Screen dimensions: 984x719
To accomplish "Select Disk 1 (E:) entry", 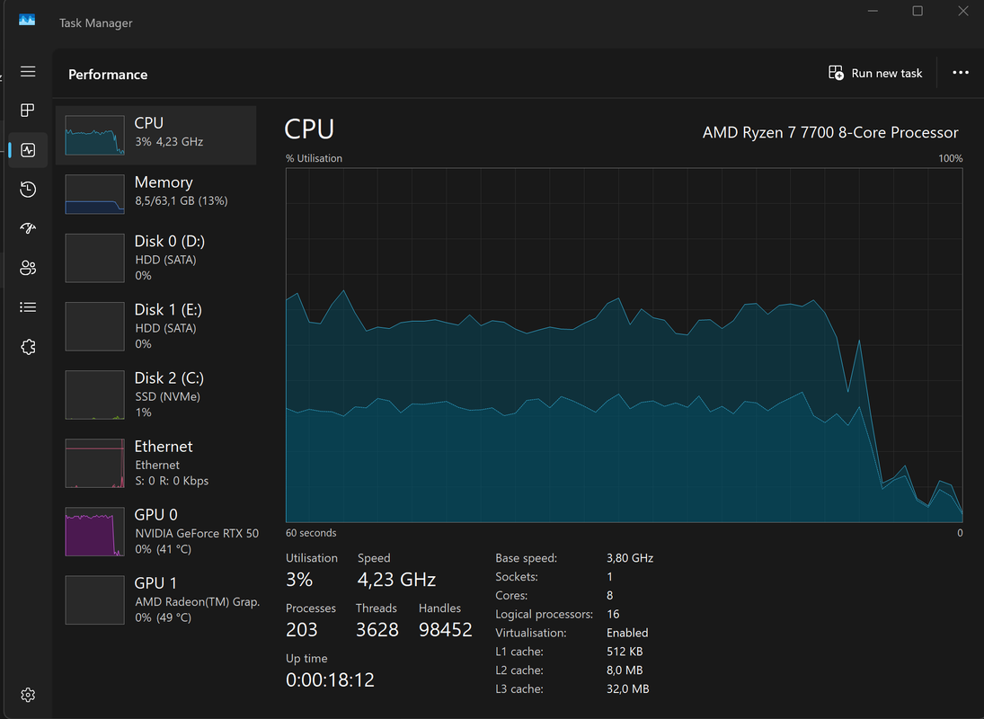I will pos(155,326).
